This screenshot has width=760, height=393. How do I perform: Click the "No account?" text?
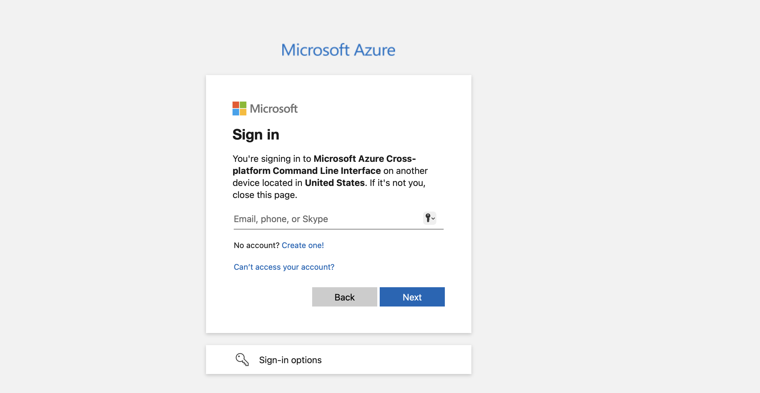257,245
